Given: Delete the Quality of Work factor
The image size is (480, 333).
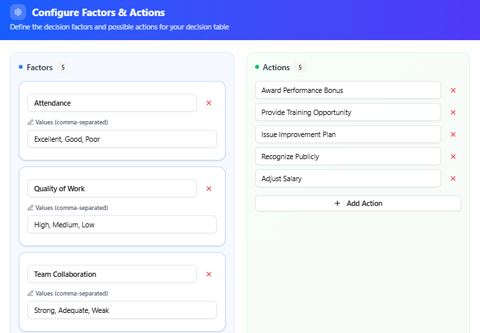Looking at the screenshot, I should tap(209, 189).
